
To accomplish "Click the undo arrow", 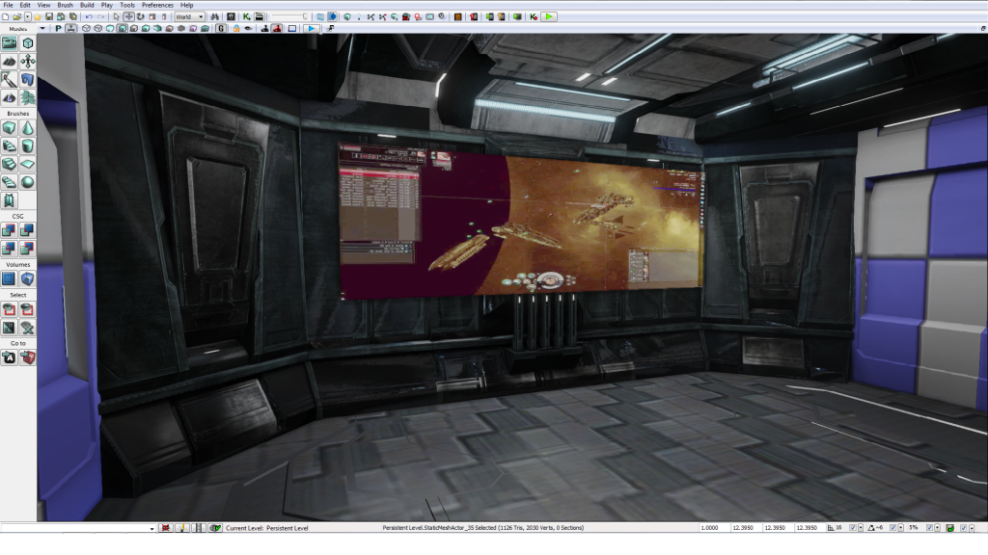I will click(89, 17).
